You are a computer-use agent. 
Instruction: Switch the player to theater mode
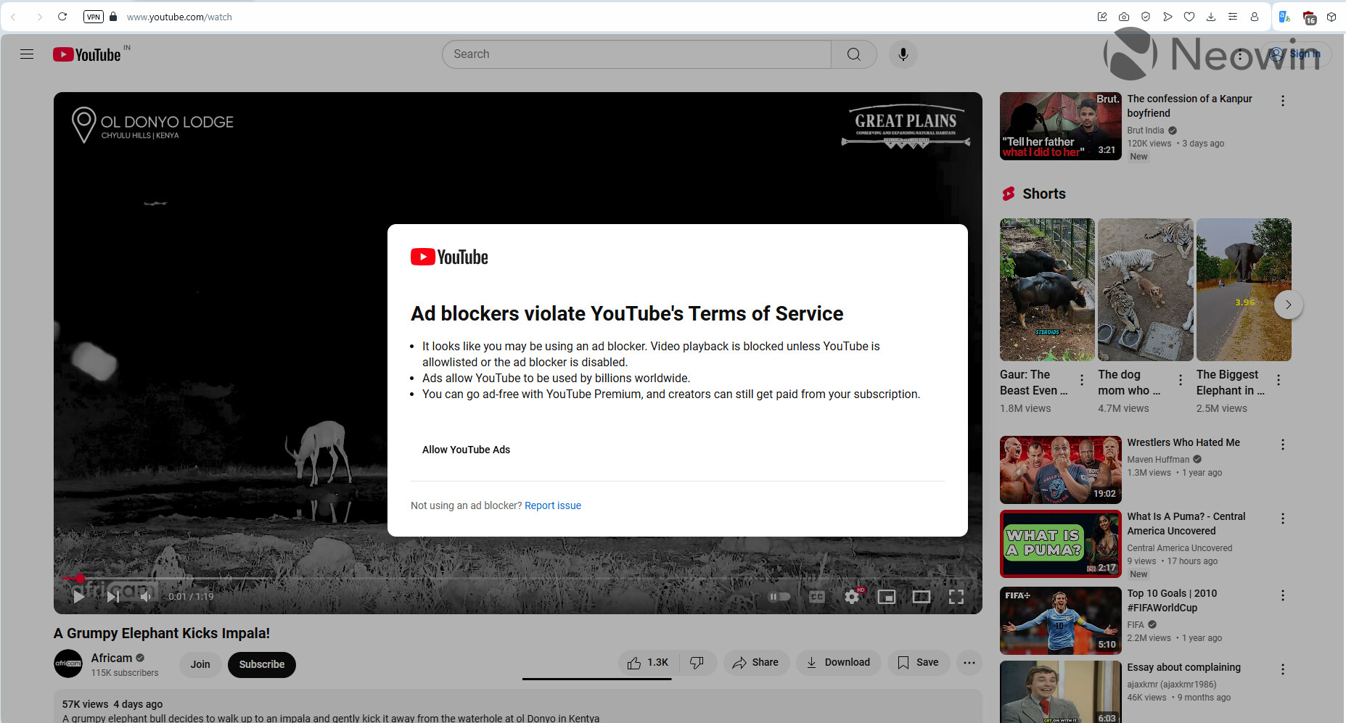922,596
